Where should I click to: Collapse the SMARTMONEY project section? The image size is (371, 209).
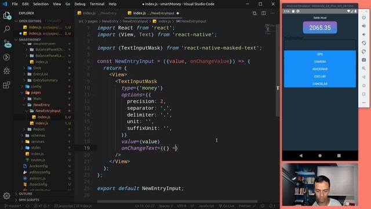pyautogui.click(x=30, y=39)
